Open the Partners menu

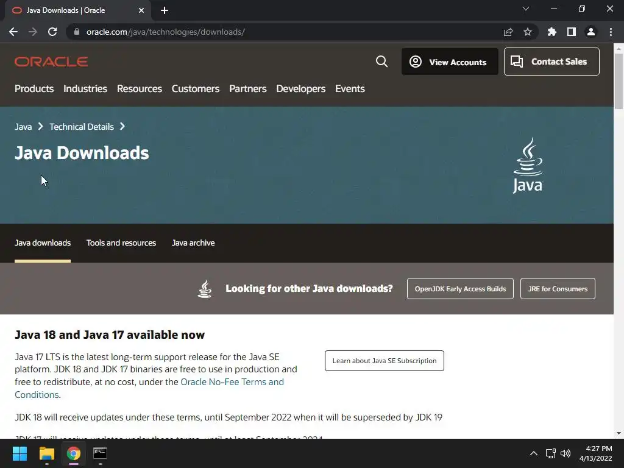tap(248, 89)
